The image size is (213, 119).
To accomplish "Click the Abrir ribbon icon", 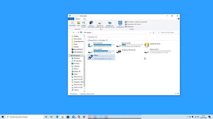I will click(x=79, y=22).
